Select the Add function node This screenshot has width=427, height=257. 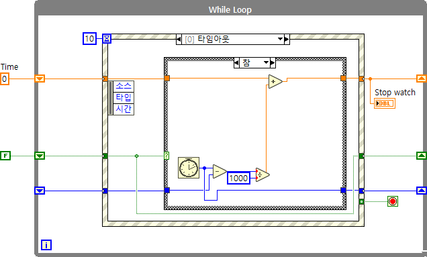(x=275, y=81)
